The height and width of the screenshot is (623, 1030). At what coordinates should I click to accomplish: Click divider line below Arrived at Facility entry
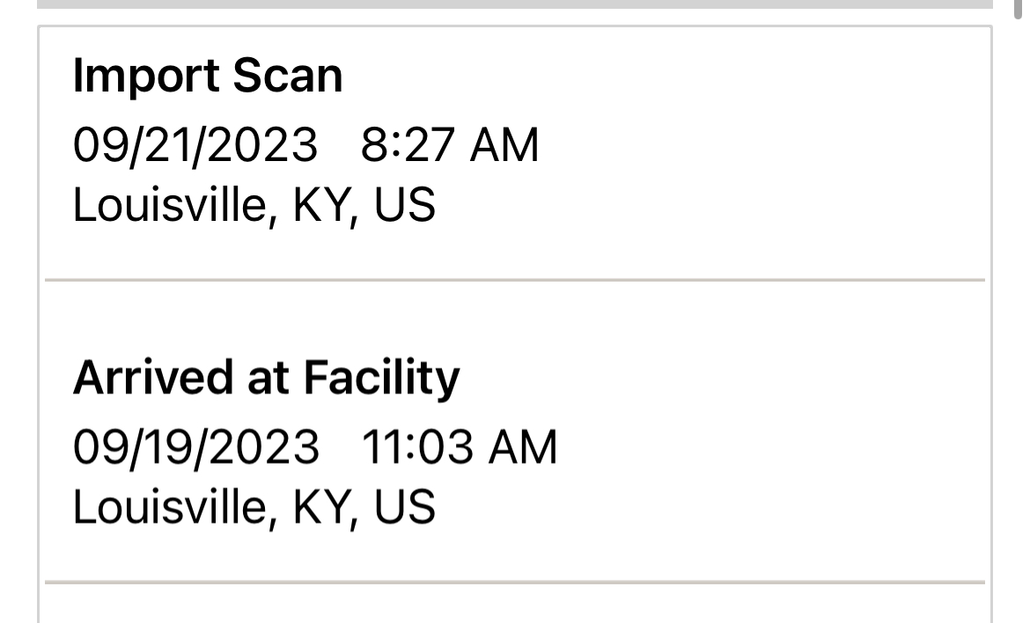point(515,582)
